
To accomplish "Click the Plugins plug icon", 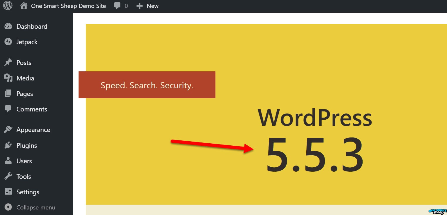I will tap(8, 145).
